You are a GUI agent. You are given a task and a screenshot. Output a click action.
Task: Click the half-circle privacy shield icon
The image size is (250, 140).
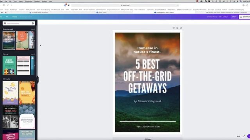coord(69,5)
